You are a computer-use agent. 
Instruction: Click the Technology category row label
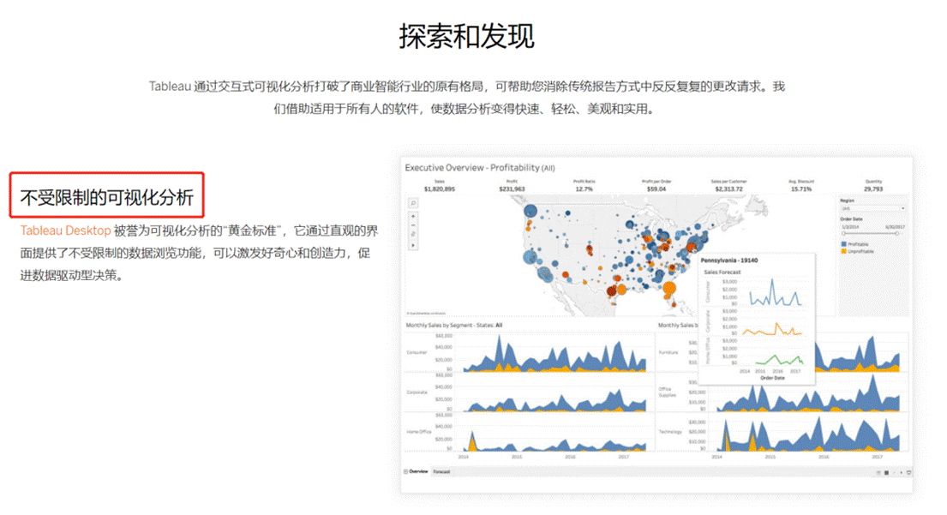pyautogui.click(x=670, y=432)
